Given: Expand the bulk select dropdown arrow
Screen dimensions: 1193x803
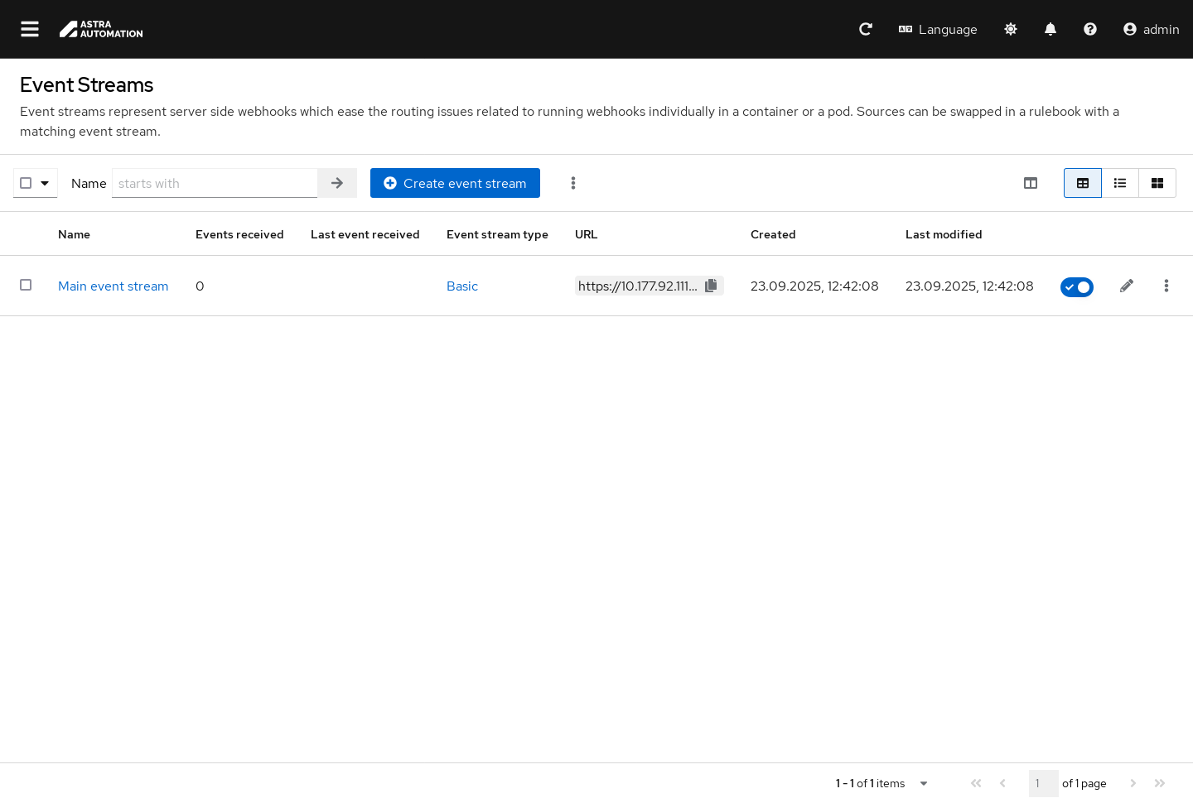Looking at the screenshot, I should pos(45,183).
